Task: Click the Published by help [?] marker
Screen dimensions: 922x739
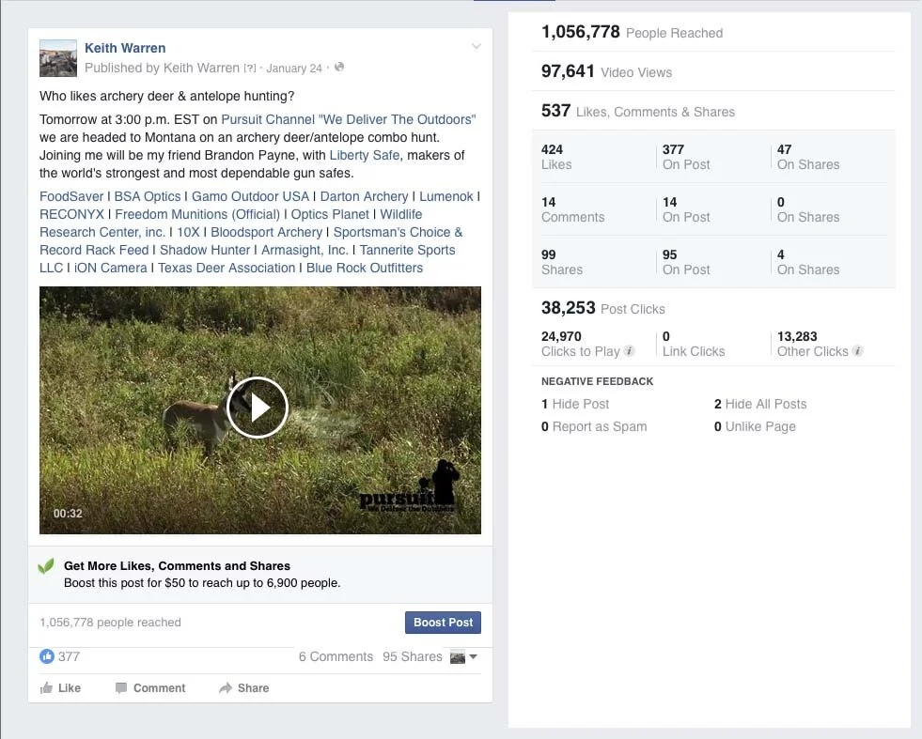Action: click(x=250, y=69)
